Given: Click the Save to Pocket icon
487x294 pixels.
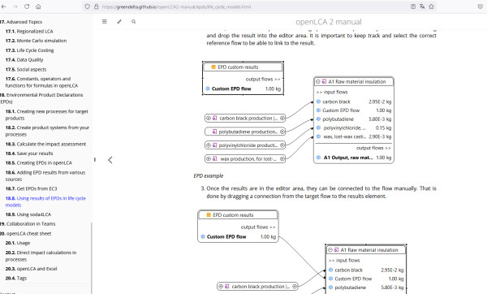Looking at the screenshot, I should (x=481, y=6).
